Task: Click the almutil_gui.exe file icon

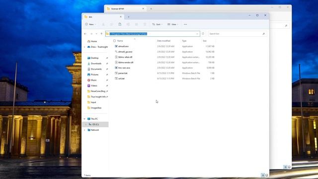Action: point(116,52)
